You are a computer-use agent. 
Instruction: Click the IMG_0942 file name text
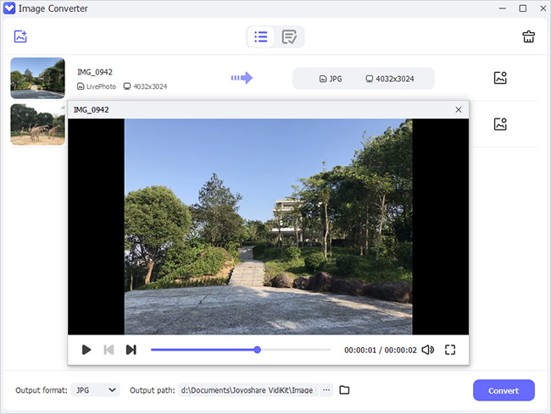point(95,72)
